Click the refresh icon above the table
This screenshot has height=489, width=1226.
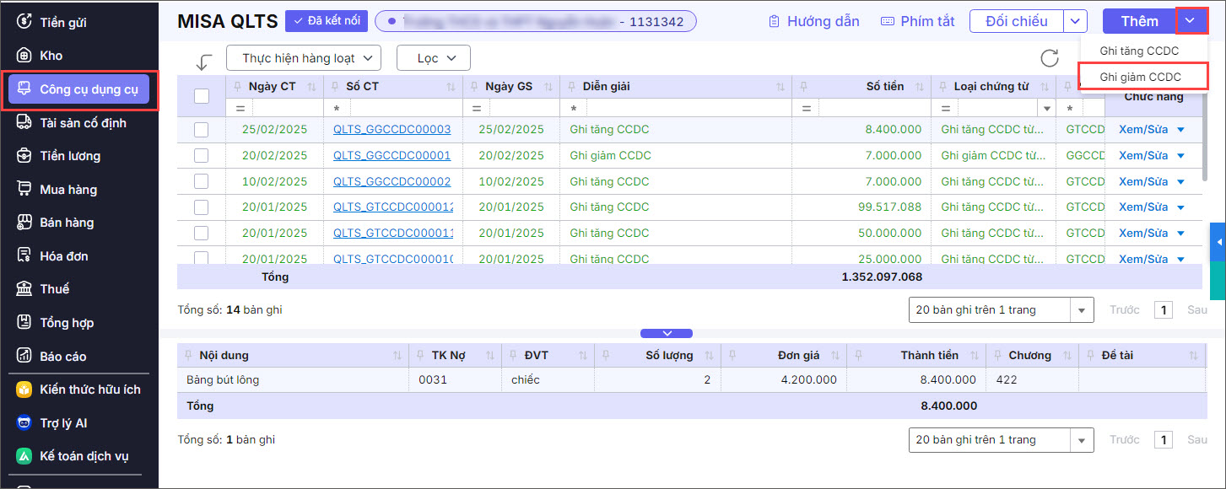pos(1049,58)
